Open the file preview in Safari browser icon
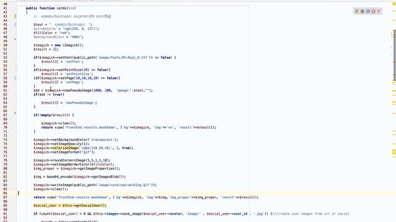Viewport: 396px width, 222px height. coord(368,11)
